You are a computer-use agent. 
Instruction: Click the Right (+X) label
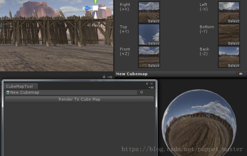pyautogui.click(x=125, y=7)
